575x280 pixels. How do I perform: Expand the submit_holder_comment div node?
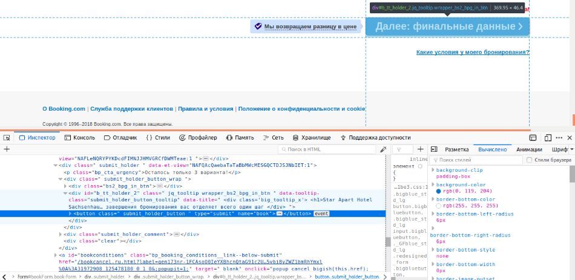61,234
